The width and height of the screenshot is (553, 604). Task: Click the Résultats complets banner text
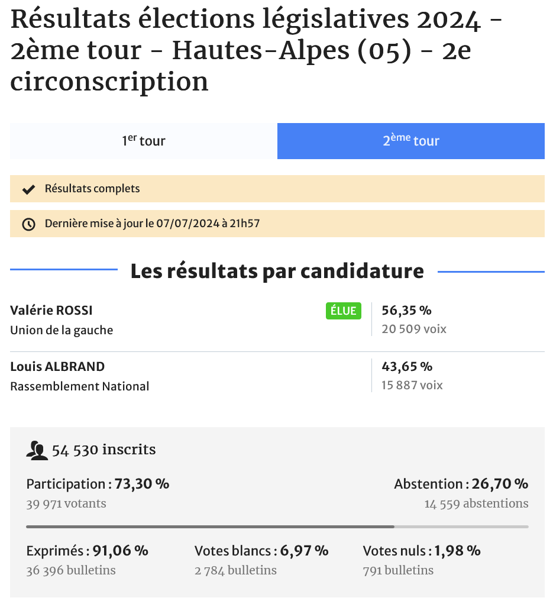92,189
